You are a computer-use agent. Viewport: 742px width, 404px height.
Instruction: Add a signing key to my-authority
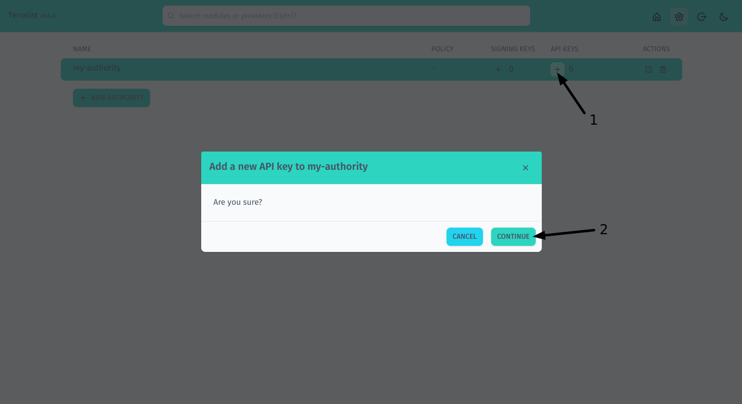[498, 69]
